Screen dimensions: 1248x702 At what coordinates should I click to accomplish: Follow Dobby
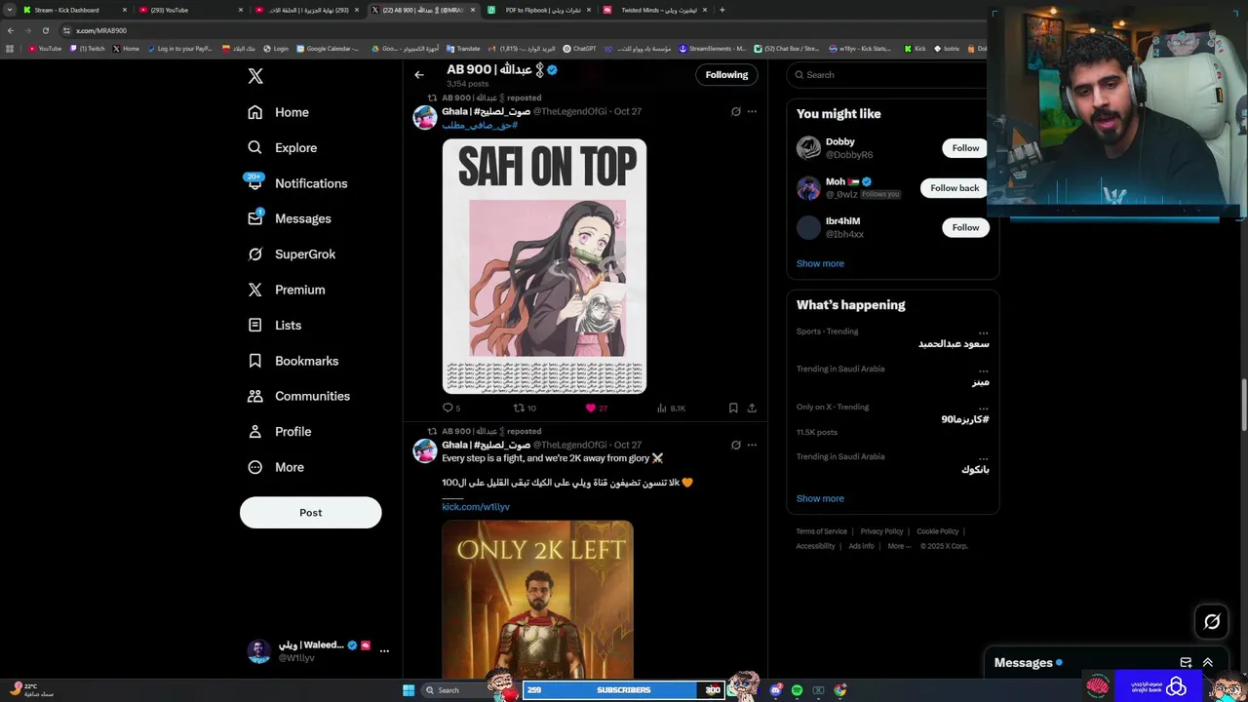click(x=965, y=148)
